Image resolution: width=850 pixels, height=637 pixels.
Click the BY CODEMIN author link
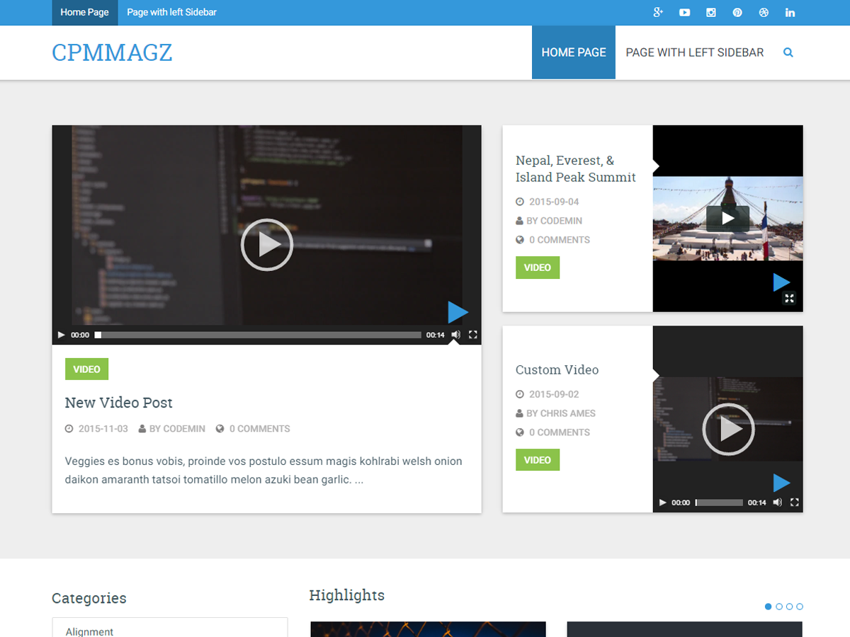click(x=178, y=428)
